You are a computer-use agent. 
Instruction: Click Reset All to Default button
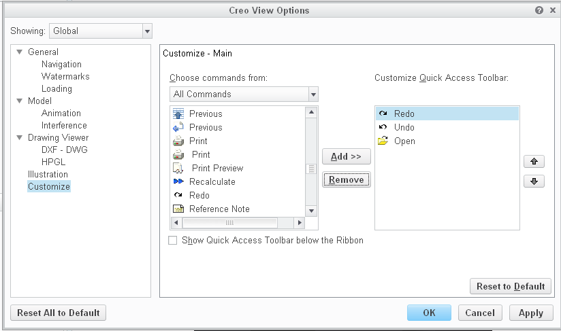point(59,313)
